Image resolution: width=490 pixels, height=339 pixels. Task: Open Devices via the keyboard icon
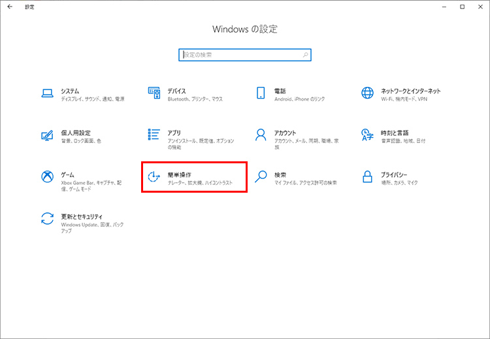(154, 93)
